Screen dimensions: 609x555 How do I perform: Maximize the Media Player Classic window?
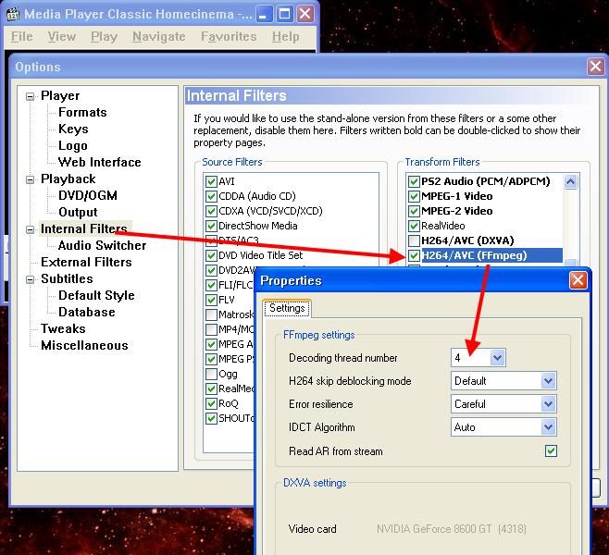(x=284, y=15)
